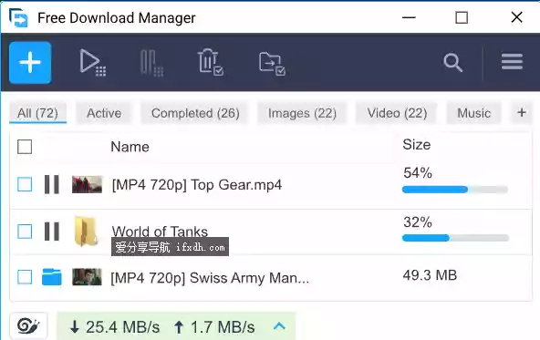Open search with the magnifier icon
540x340 pixels.
click(x=452, y=62)
